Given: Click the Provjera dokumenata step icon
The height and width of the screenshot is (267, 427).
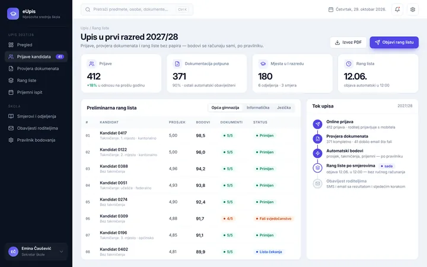Looking at the screenshot, I should pos(317,139).
